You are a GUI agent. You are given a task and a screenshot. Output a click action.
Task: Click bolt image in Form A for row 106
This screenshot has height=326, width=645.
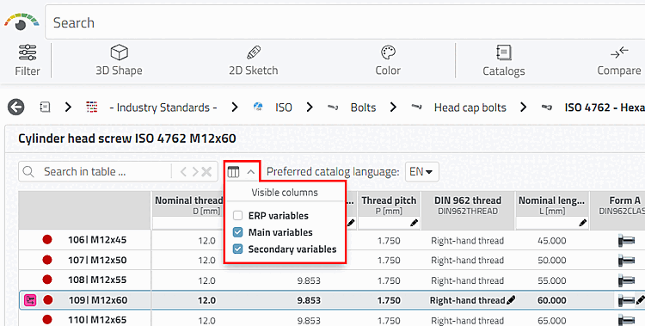[626, 240]
